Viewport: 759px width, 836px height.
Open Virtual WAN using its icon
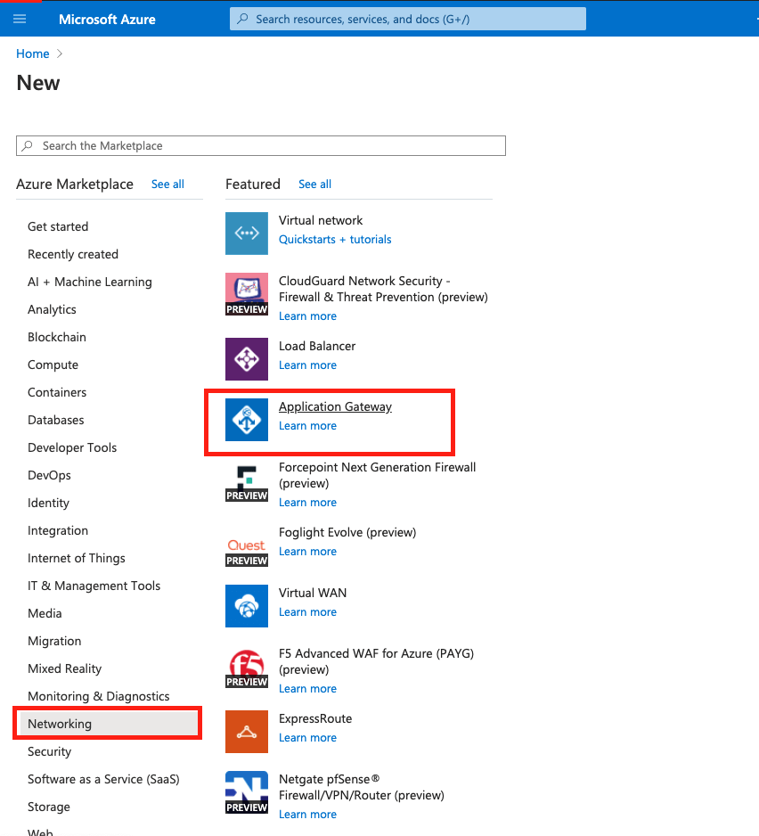tap(247, 605)
